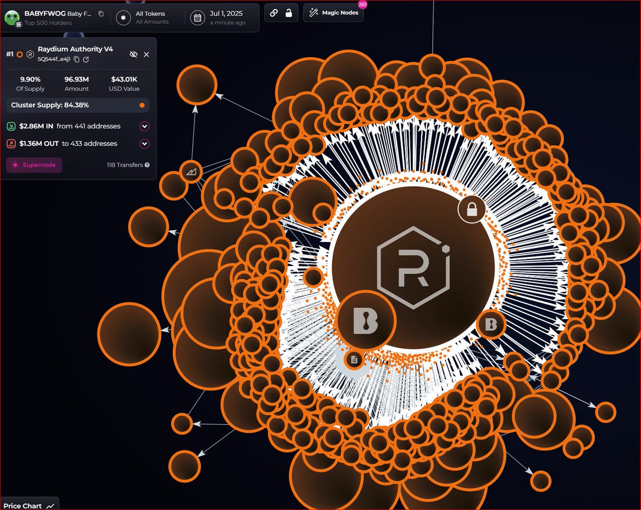Toggle the Cluster Supply orange indicator

pos(142,105)
